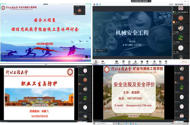Image resolution: width=190 pixels, height=125 pixels.
Task: Expand the share screen options arrow
Action: click(x=120, y=62)
